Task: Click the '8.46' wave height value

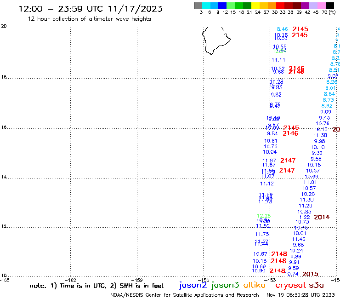Action: coord(282,29)
